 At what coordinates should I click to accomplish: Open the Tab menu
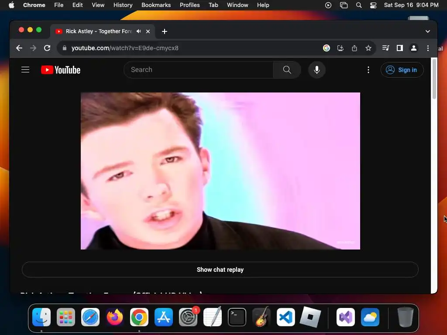pyautogui.click(x=213, y=5)
